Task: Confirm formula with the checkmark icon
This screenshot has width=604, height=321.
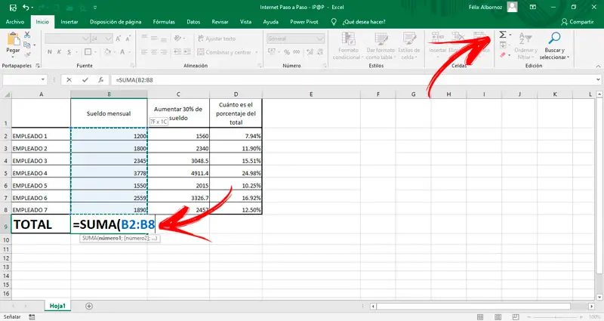Action: (x=85, y=79)
